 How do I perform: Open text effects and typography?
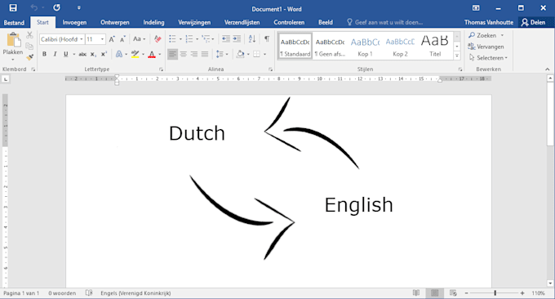coord(119,54)
